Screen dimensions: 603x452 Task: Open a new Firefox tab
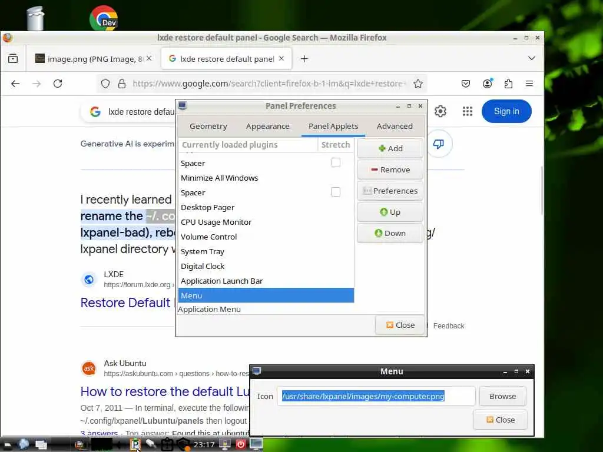[304, 58]
